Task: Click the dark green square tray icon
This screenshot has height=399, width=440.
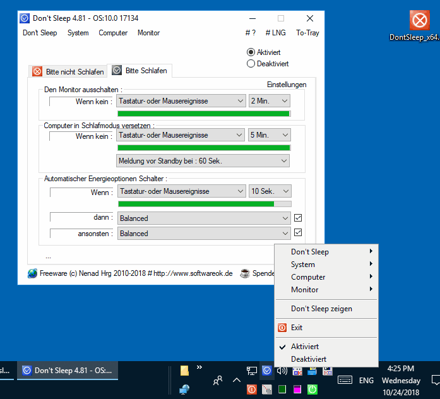Action: [x=282, y=390]
